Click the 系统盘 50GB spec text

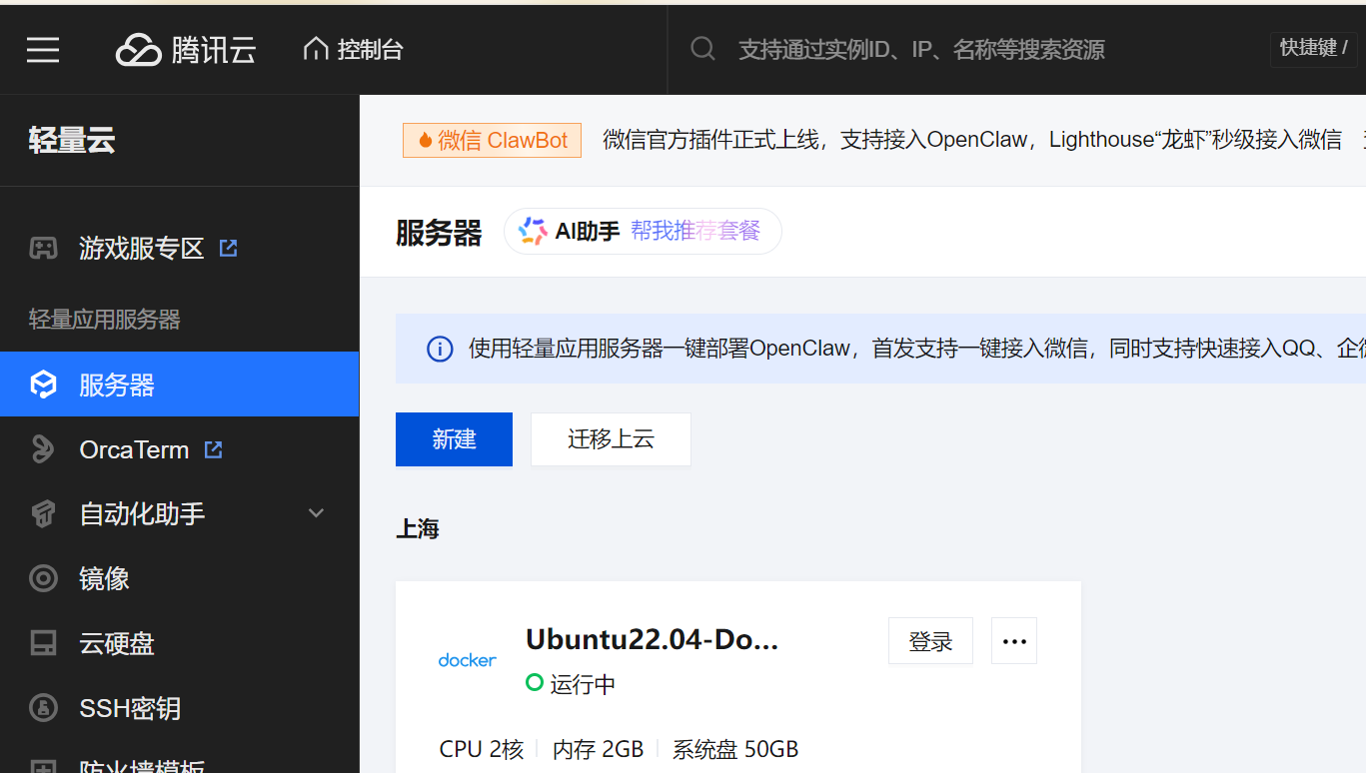tap(735, 749)
